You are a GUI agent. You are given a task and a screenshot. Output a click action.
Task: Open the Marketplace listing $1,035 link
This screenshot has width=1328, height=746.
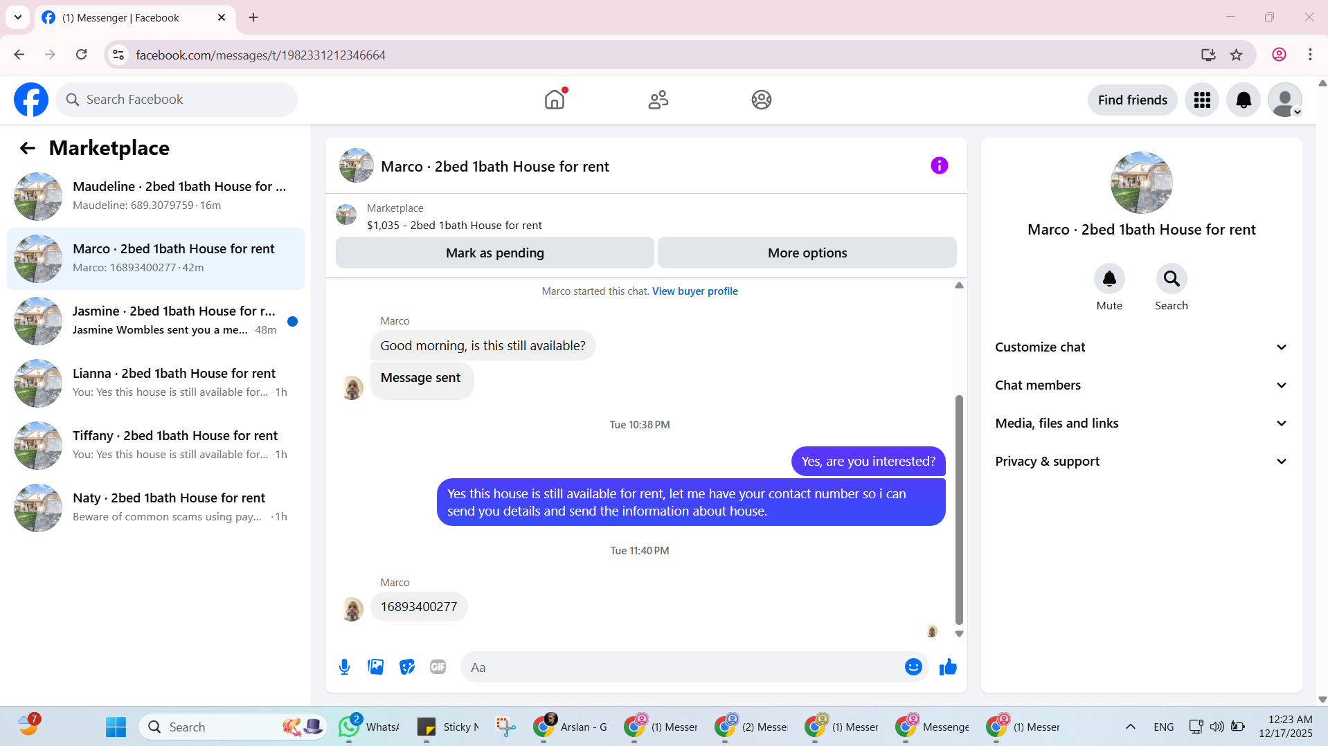(454, 226)
